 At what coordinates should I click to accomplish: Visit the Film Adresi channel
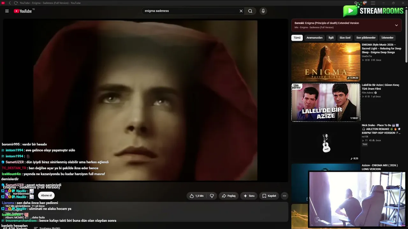click(368, 93)
